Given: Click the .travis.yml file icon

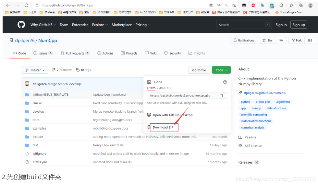Looking at the screenshot, I should tap(27, 162).
